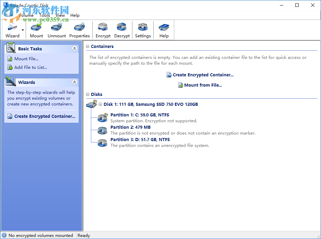Screen dimensions: 321x239
Task: Open Properties from the toolbar
Action: pyautogui.click(x=79, y=27)
